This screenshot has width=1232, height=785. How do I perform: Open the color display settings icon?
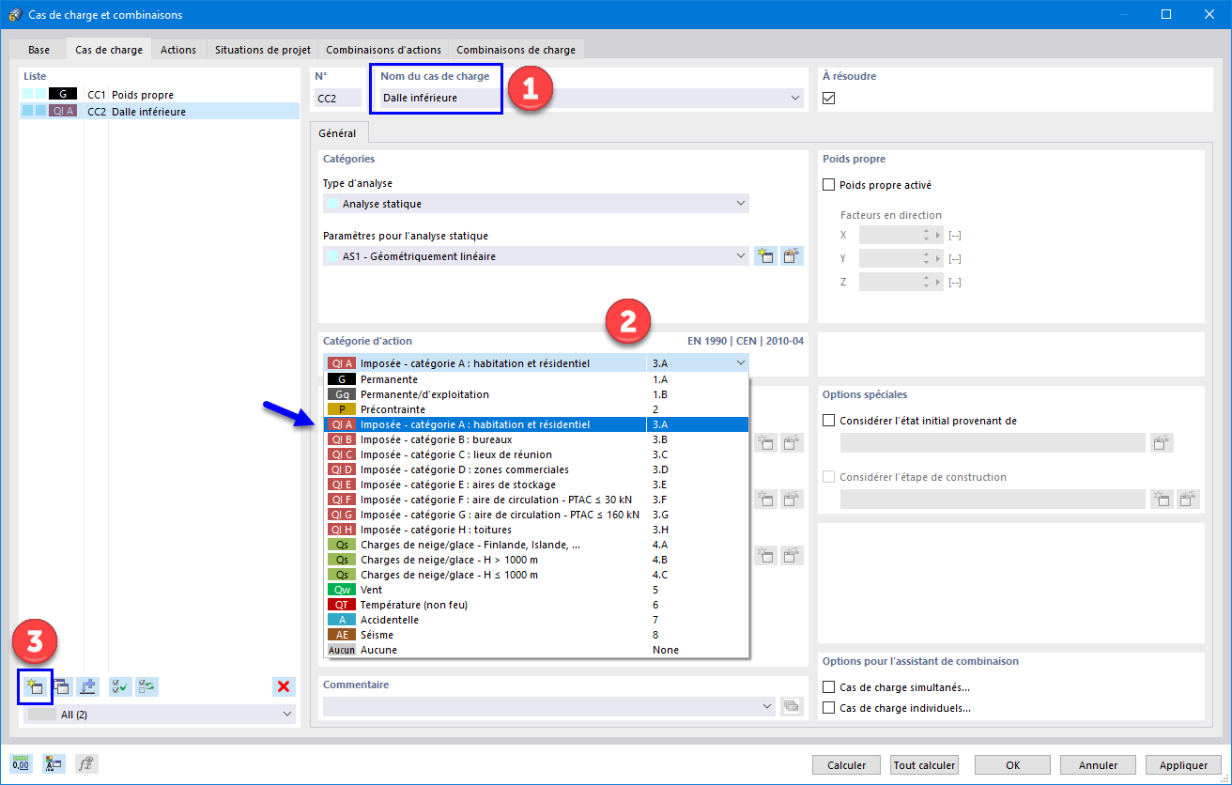click(x=54, y=764)
